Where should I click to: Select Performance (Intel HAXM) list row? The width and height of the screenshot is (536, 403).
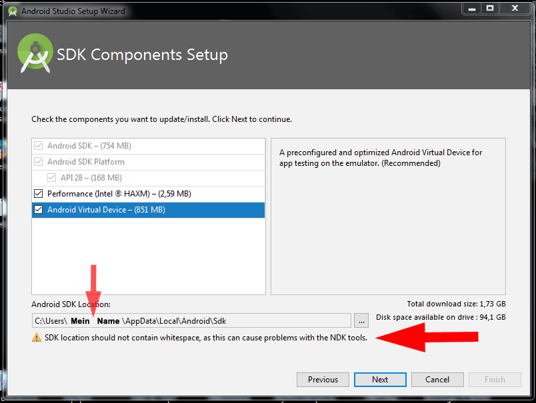[x=149, y=194]
